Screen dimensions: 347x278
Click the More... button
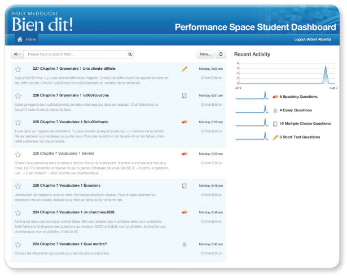[205, 54]
